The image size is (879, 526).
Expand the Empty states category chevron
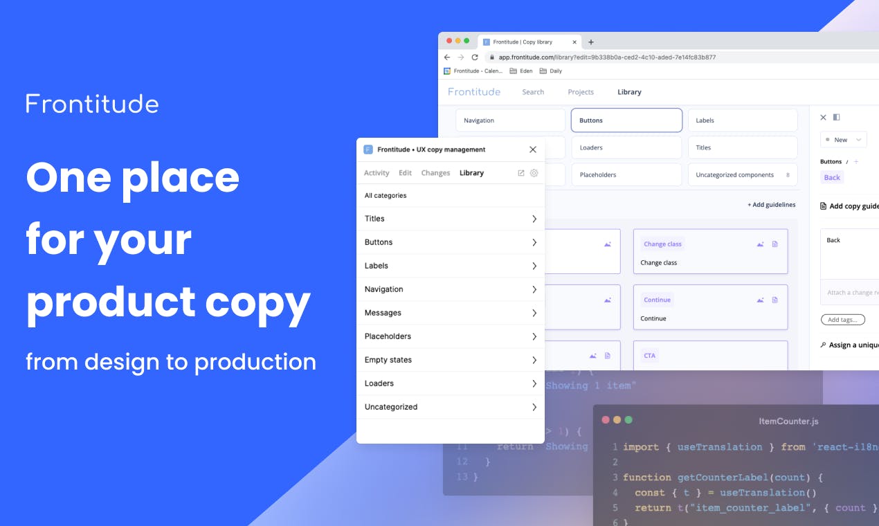(534, 360)
